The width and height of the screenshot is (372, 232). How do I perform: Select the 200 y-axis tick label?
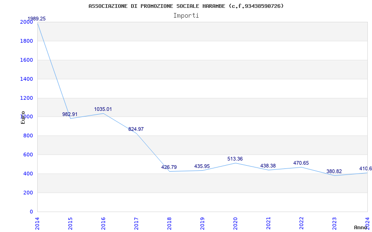coord(28,193)
